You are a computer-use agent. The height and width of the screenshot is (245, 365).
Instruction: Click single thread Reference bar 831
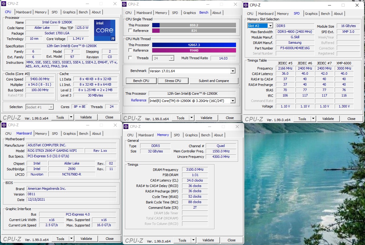click(194, 31)
